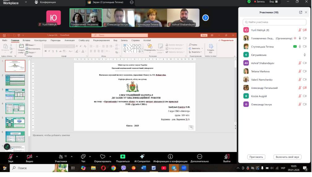
Task: Open the More (Дополнительно) options
Action: click(x=200, y=158)
